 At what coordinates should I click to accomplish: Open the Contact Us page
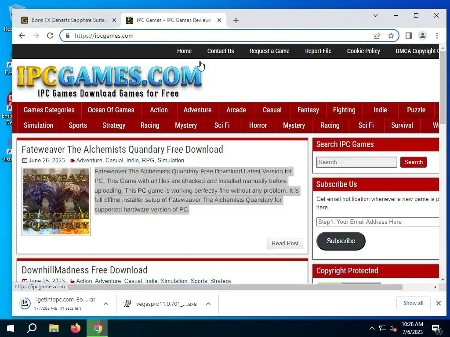pos(221,51)
